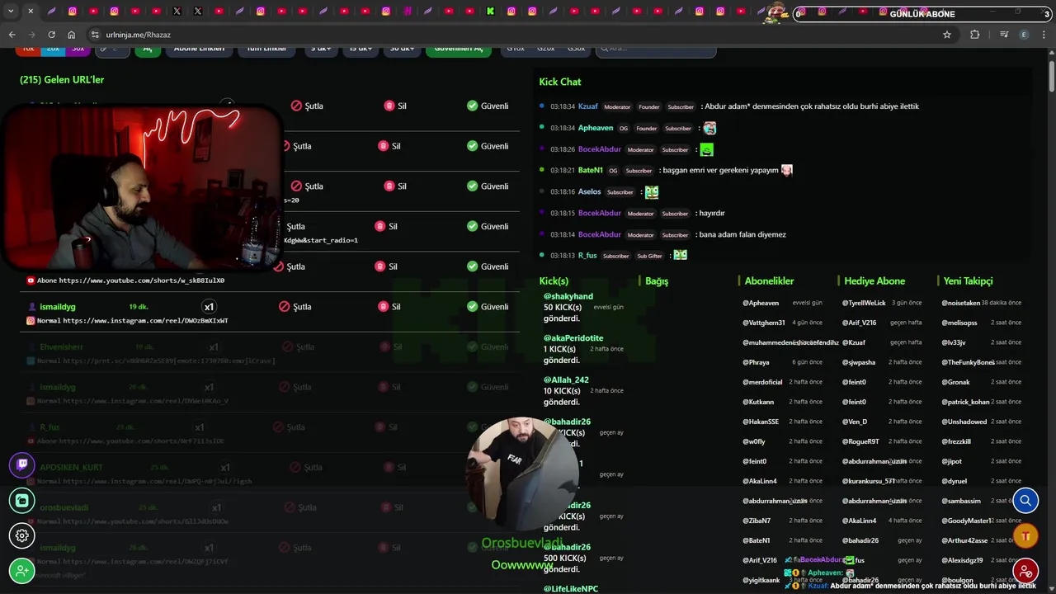Click @melisopss in Yeni Takipçi list
This screenshot has height=594, width=1056.
pyautogui.click(x=959, y=323)
